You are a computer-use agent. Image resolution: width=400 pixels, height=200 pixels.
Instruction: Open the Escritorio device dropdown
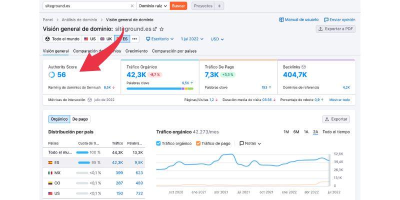pos(159,39)
